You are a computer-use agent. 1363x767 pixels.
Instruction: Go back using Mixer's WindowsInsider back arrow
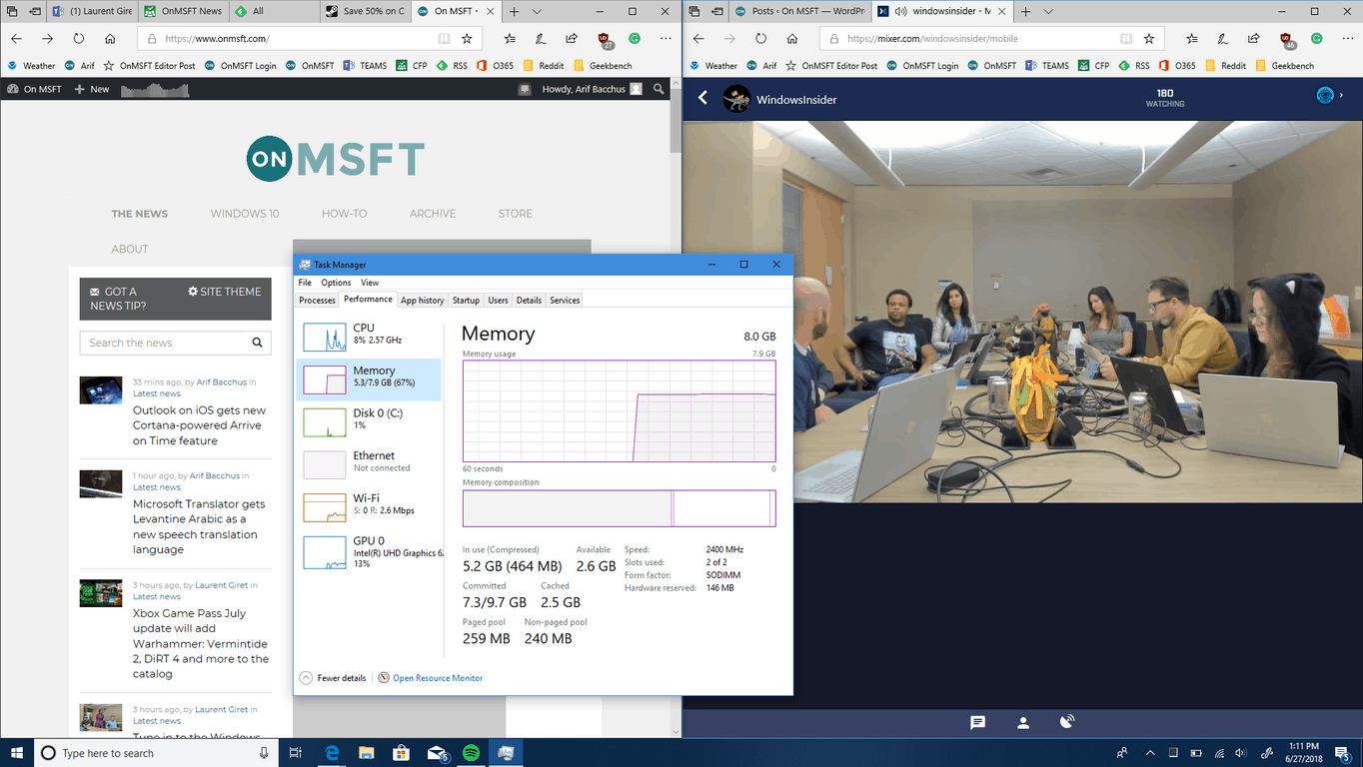702,98
